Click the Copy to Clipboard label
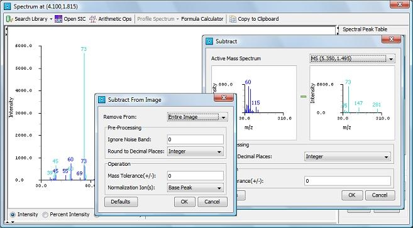The width and height of the screenshot is (413, 228). point(258,19)
